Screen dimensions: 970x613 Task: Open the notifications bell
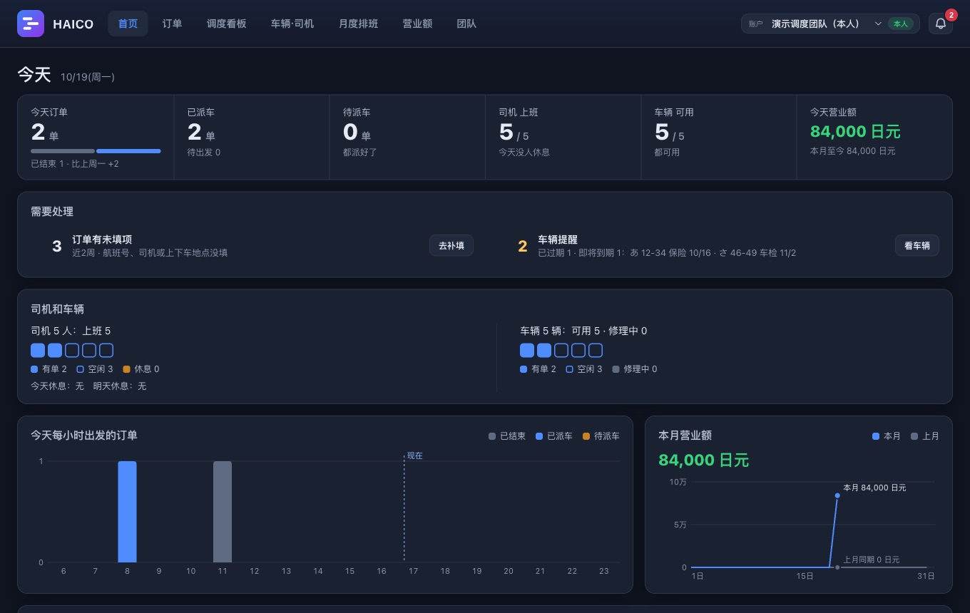coord(941,24)
